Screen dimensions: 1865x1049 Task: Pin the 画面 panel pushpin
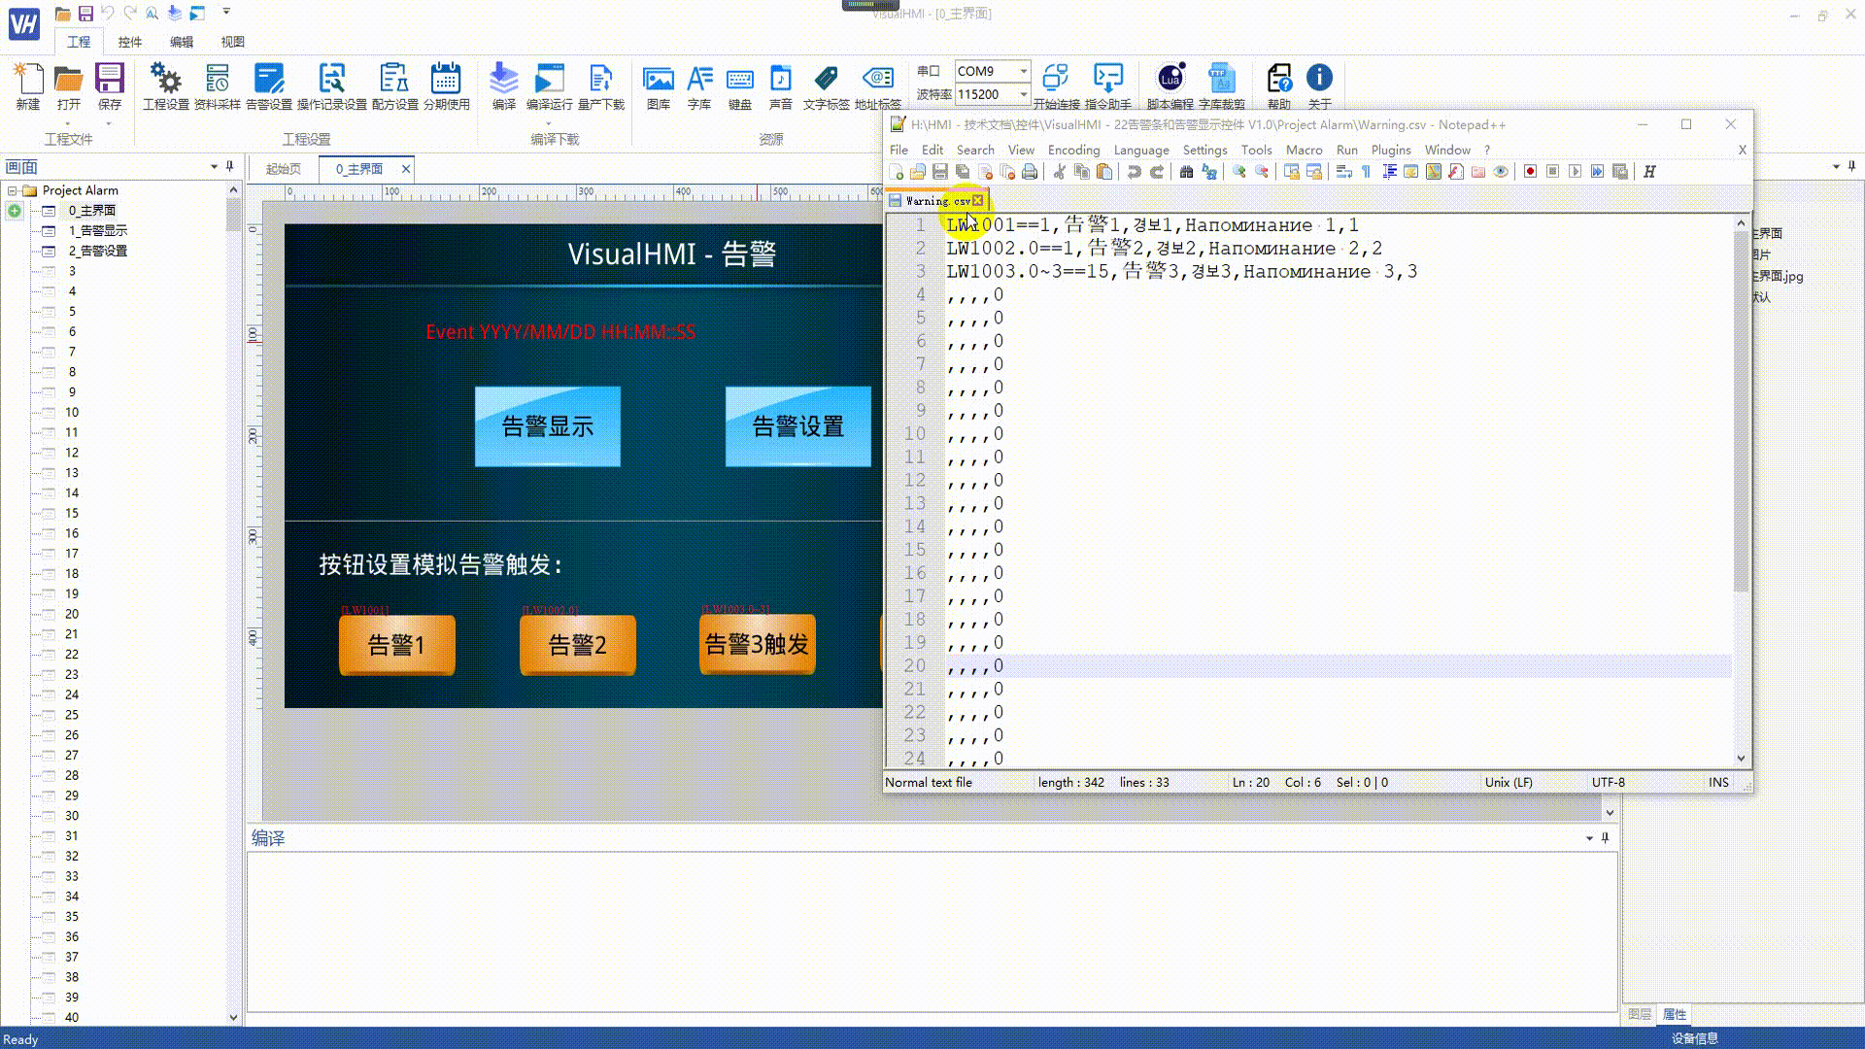(230, 166)
